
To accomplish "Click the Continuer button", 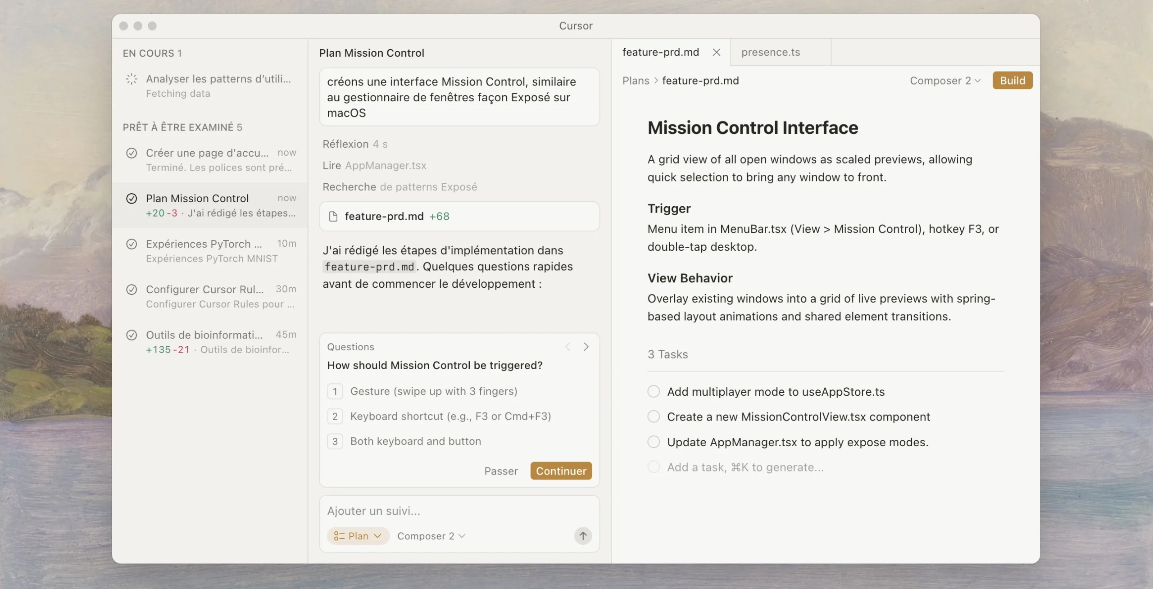I will (561, 471).
